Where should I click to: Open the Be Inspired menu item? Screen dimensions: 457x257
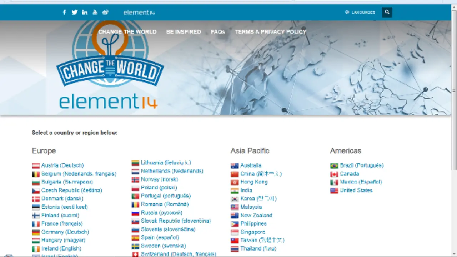pos(184,32)
